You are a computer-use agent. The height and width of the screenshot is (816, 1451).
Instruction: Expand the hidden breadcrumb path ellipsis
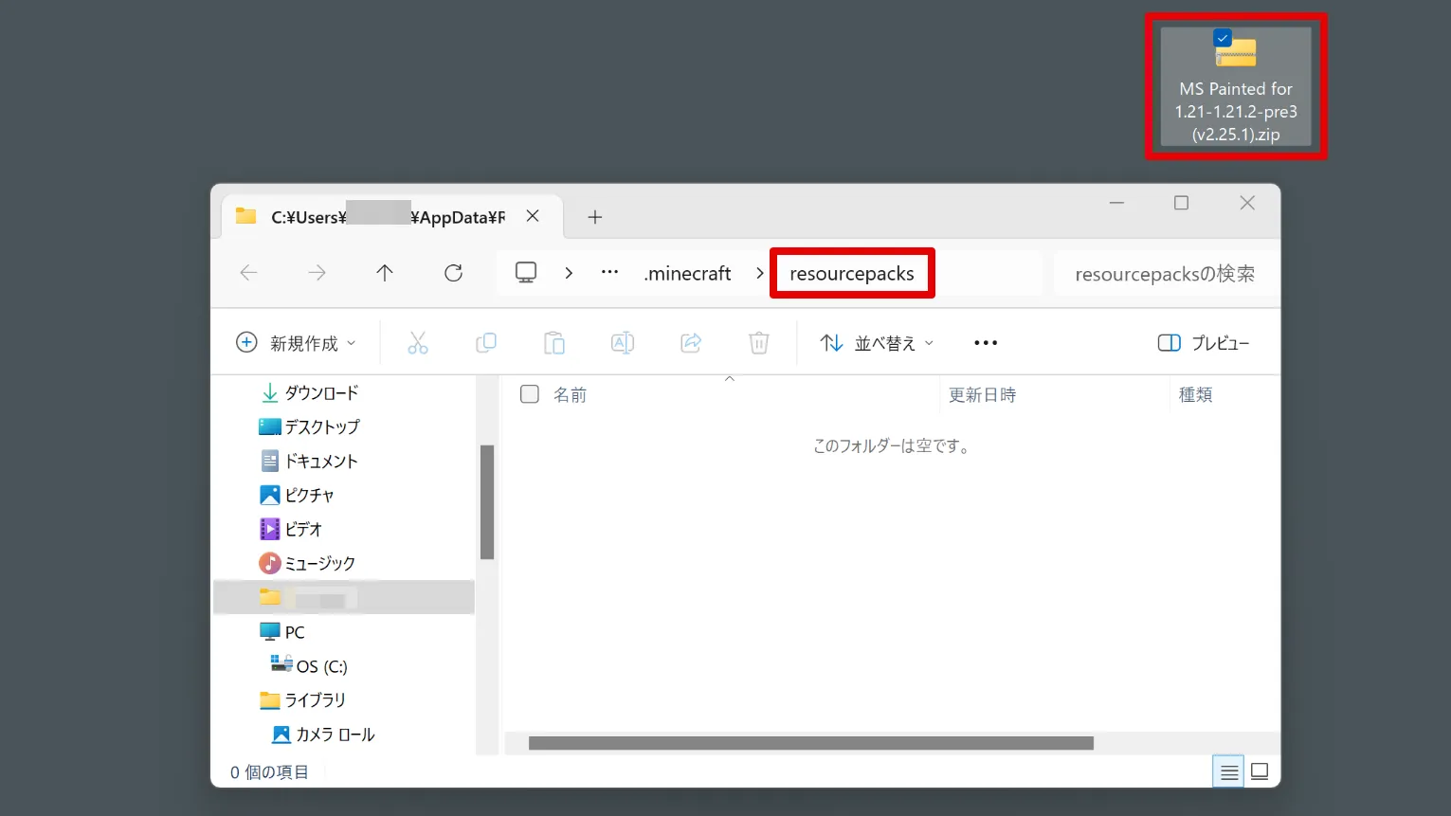(x=609, y=273)
